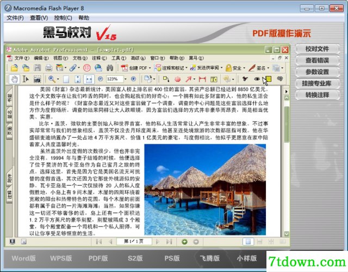The image size is (348, 272).
Task: Click the Email globe envelope icon
Action: pyautogui.click(x=98, y=68)
